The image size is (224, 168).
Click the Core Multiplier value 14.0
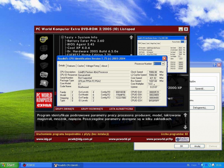pyautogui.click(x=150, y=84)
